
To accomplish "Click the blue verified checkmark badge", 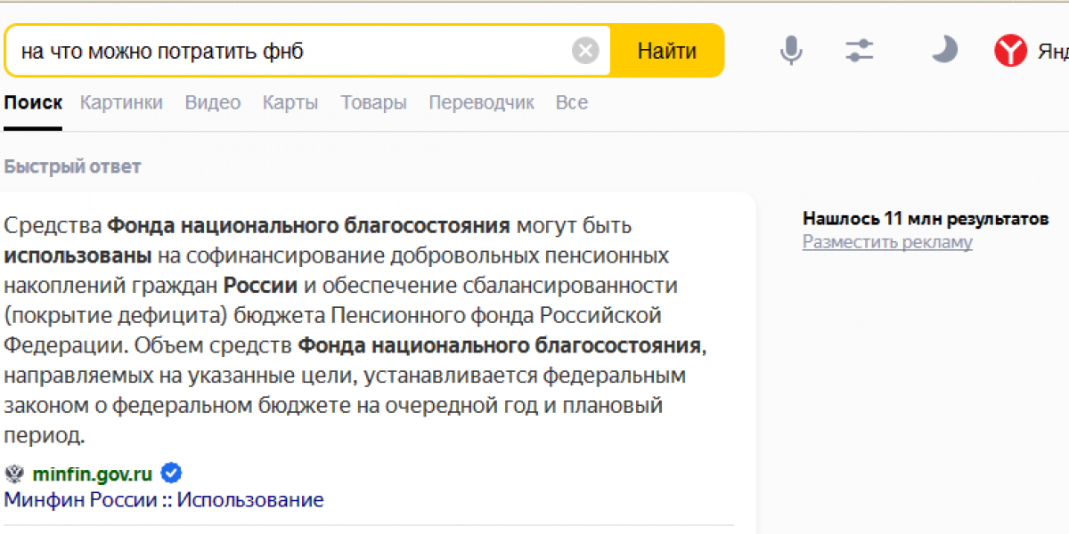I will [x=170, y=473].
